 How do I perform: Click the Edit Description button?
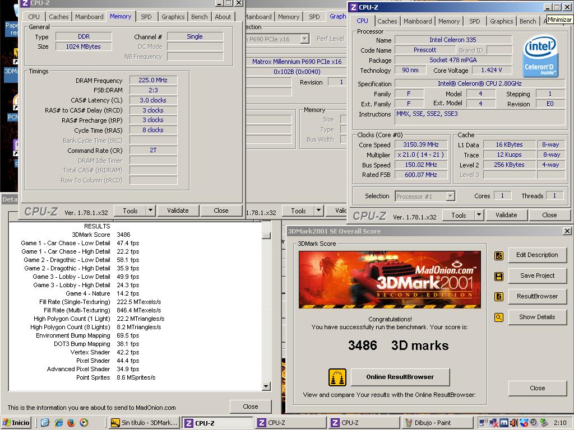click(537, 255)
